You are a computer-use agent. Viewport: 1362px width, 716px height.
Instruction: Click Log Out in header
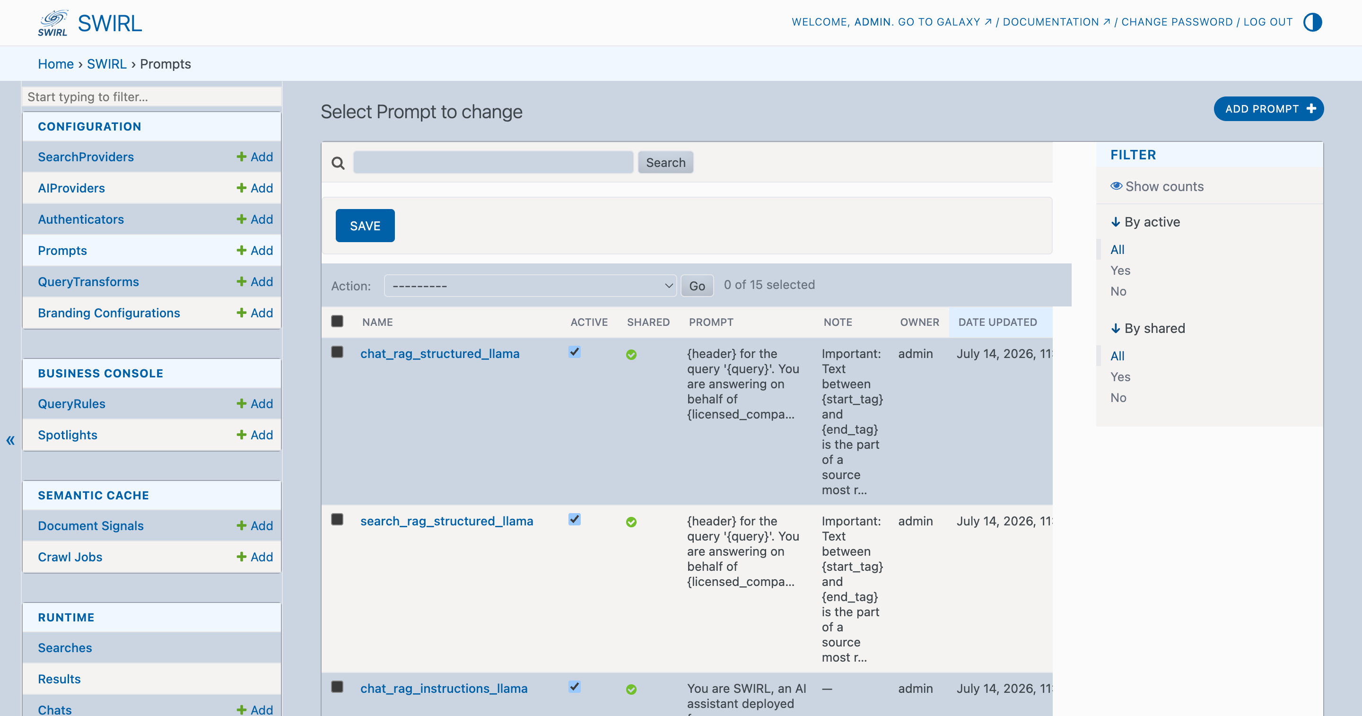click(1268, 22)
